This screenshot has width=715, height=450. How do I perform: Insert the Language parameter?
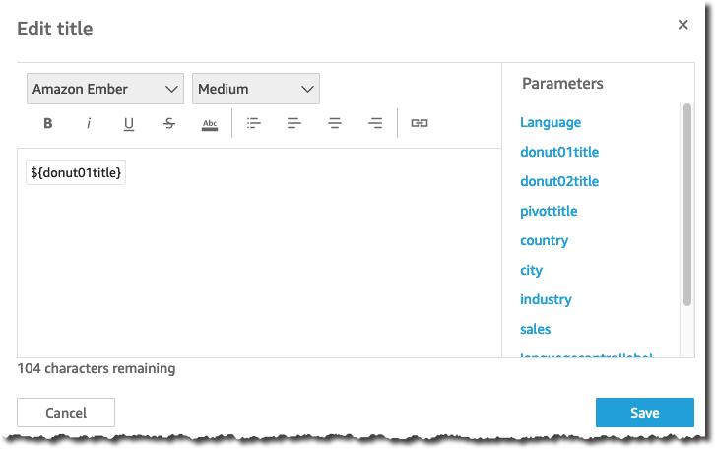pos(551,122)
